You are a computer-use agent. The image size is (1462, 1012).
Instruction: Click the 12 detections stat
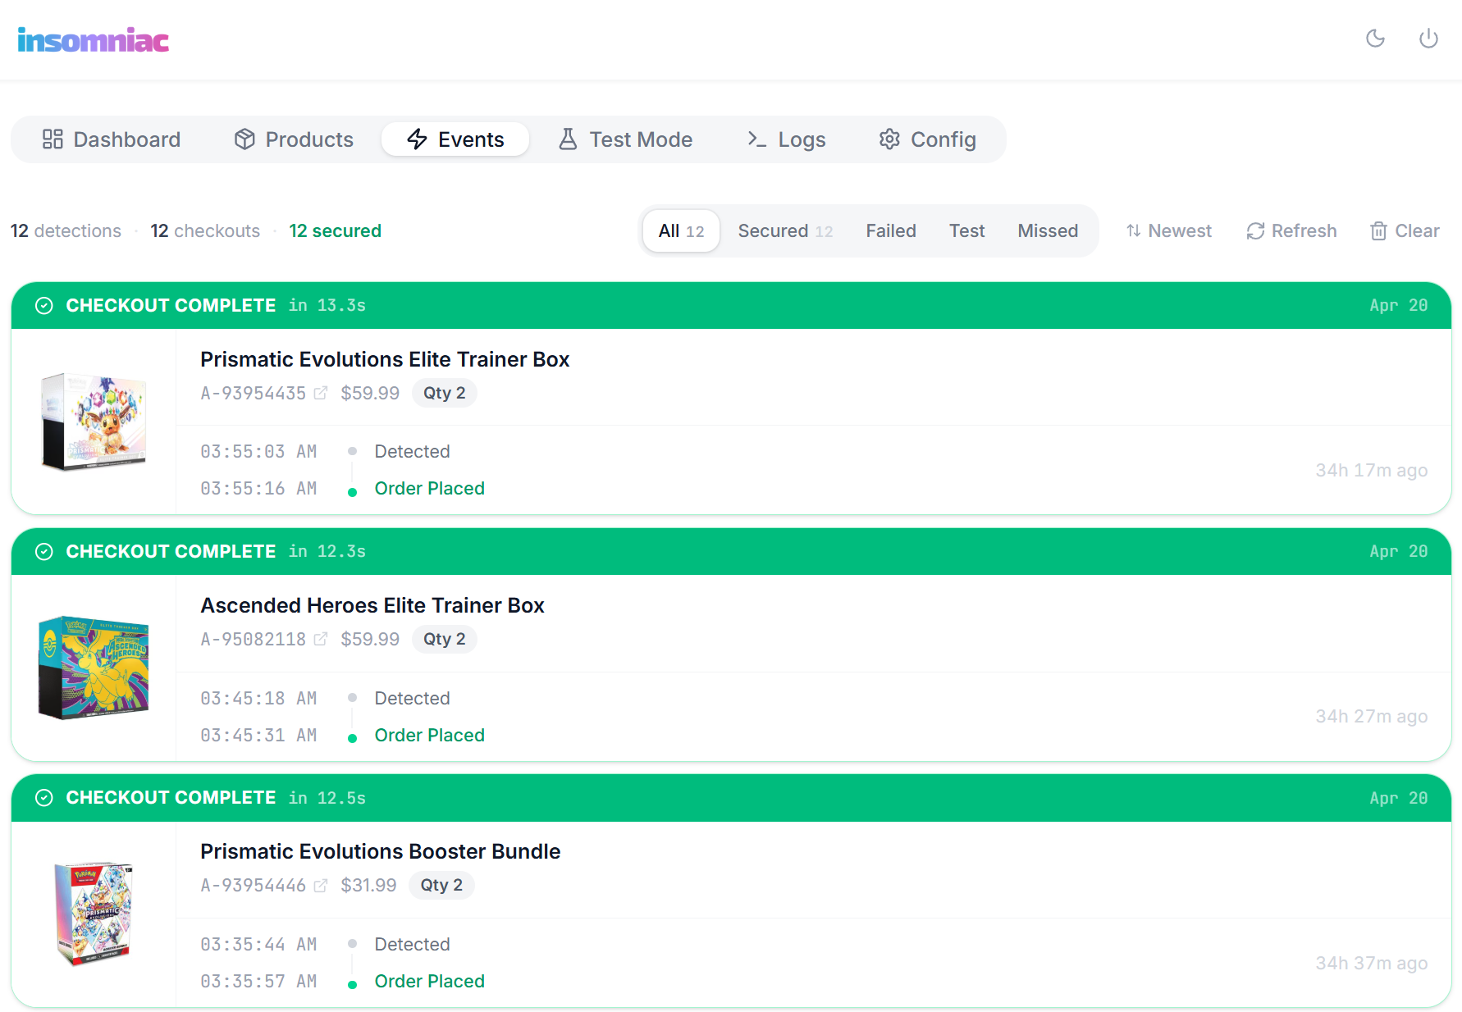[66, 231]
